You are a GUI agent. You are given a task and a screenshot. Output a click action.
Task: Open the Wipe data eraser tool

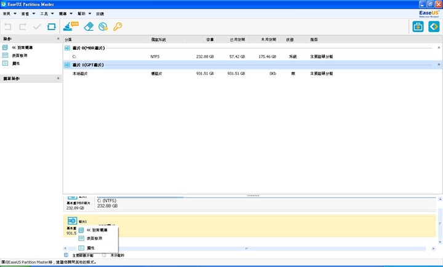[89, 26]
